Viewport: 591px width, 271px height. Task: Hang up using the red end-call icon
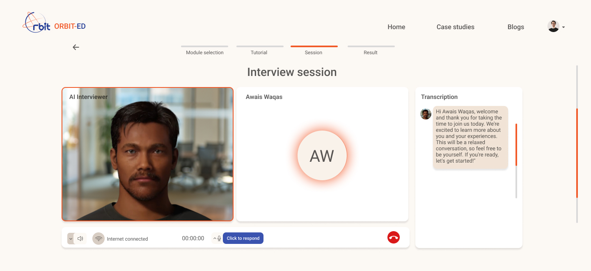(x=393, y=237)
